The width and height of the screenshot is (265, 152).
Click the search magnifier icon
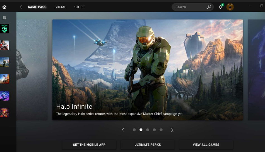coord(209,7)
